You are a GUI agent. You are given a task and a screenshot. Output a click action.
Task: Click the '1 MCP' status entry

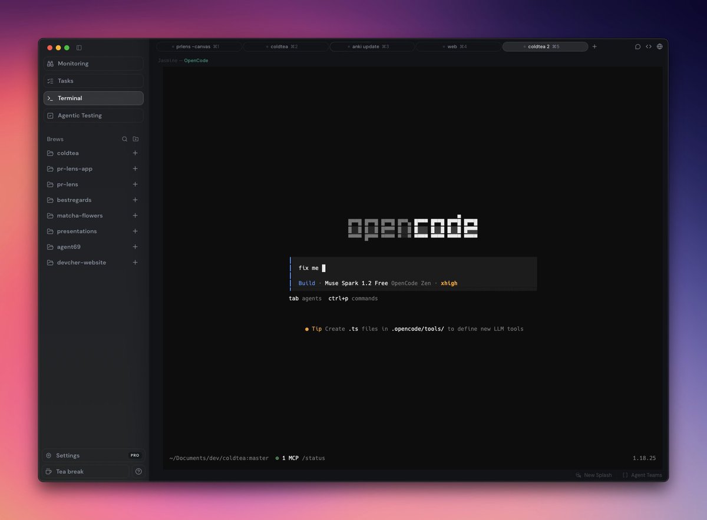click(x=287, y=458)
